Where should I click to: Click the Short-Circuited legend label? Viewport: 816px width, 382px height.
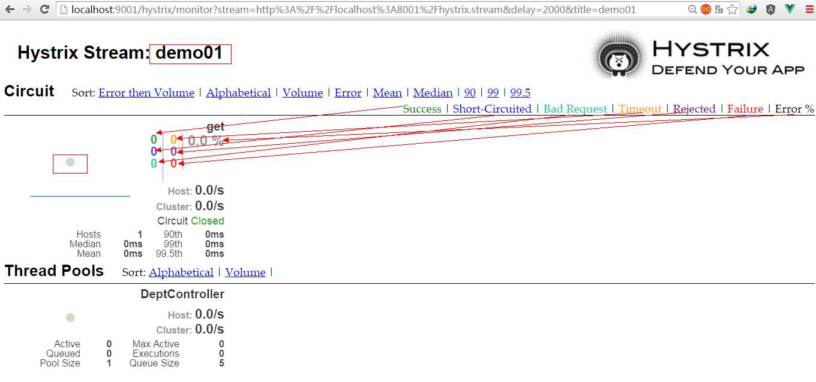492,109
